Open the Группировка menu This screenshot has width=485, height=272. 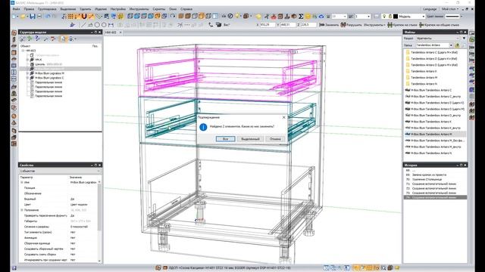click(x=47, y=9)
